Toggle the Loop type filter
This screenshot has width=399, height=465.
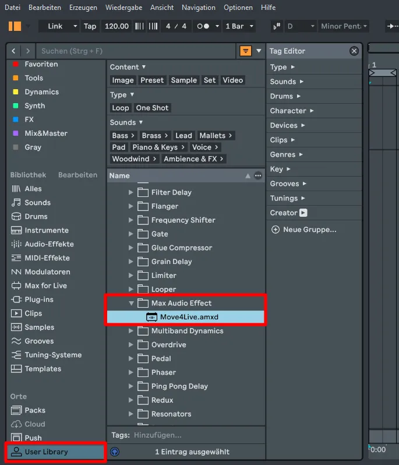pyautogui.click(x=121, y=108)
